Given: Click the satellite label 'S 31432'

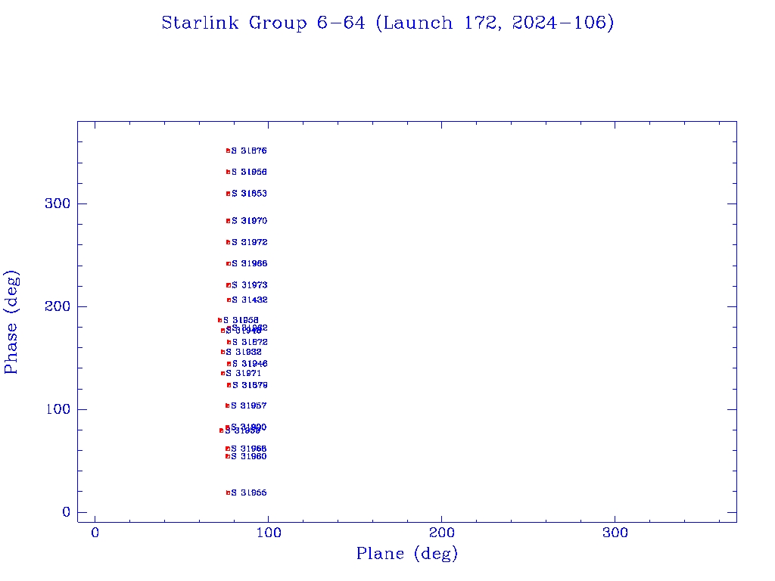Looking at the screenshot, I should point(250,300).
